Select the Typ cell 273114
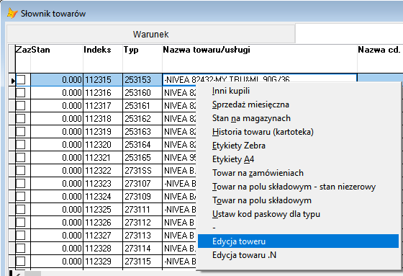This screenshot has width=403, height=276. [142, 248]
